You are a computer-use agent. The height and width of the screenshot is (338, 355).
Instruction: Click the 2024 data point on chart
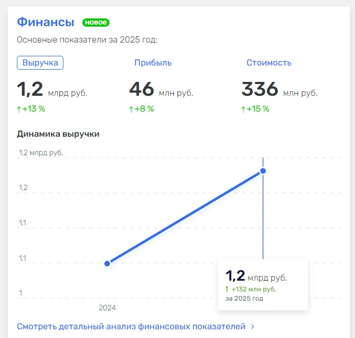tap(107, 263)
